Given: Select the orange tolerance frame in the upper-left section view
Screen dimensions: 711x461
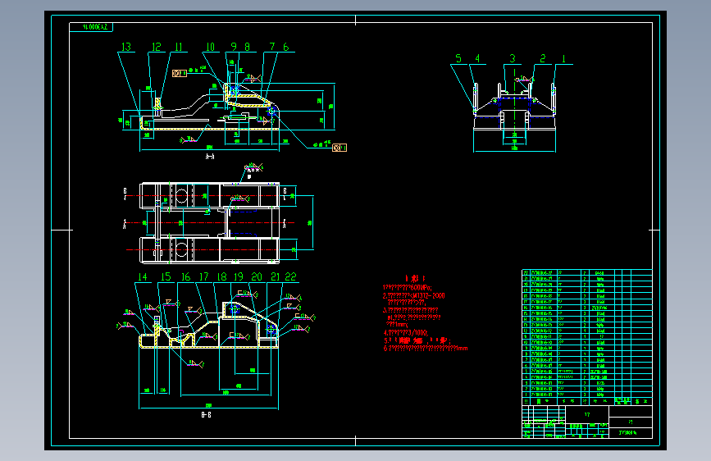Looking at the screenshot, I should tap(180, 73).
